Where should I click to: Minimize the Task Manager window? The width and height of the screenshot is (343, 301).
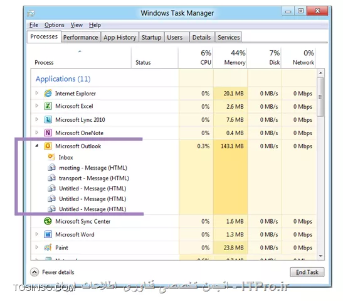(288, 11)
